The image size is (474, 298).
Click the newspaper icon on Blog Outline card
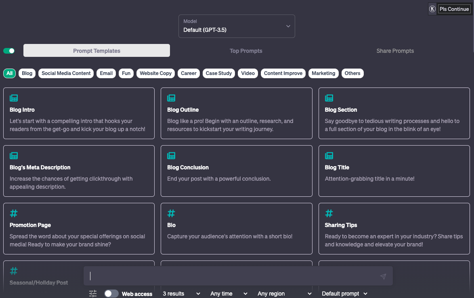[171, 98]
